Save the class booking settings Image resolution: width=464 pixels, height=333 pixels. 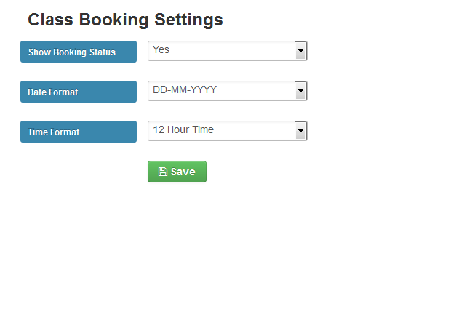point(177,172)
